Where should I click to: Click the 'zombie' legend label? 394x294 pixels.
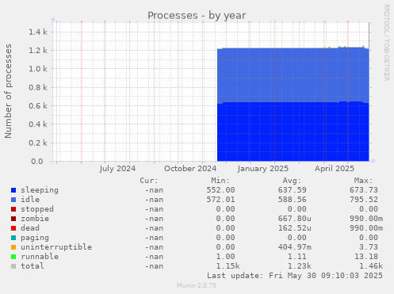tap(35, 219)
